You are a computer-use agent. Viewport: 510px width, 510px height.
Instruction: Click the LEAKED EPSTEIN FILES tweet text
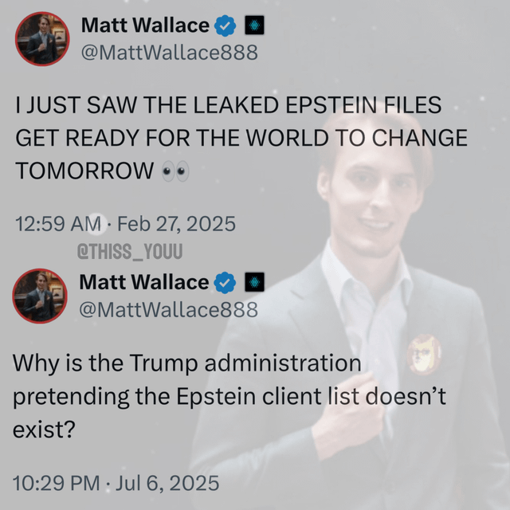tap(241, 138)
